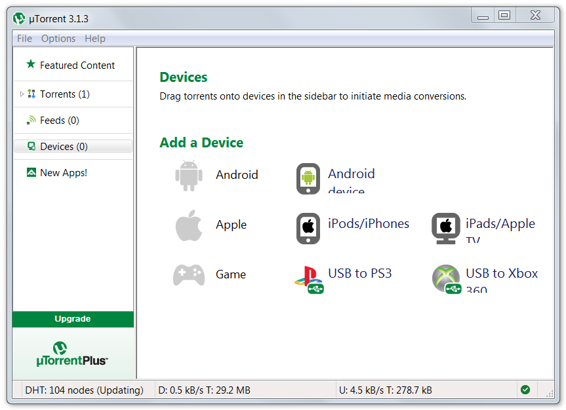Click the Android device phone icon

pyautogui.click(x=308, y=179)
